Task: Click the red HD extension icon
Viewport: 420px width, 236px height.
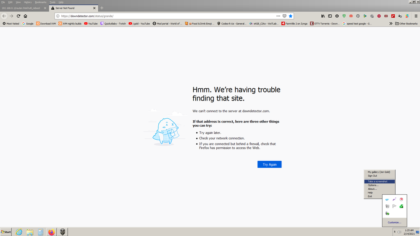Action: pyautogui.click(x=386, y=16)
